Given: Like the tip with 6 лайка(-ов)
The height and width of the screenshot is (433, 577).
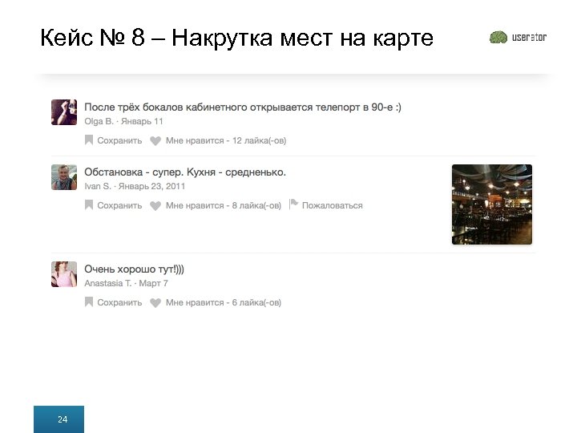Looking at the screenshot, I should pyautogui.click(x=224, y=302).
